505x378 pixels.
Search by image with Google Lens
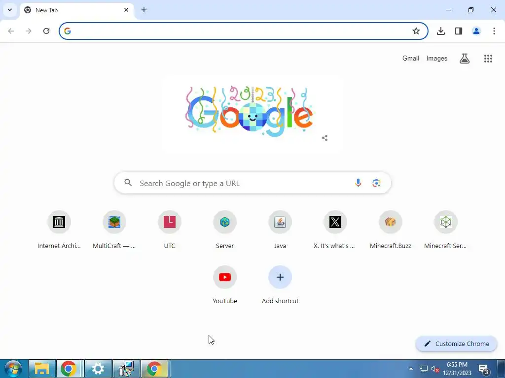click(376, 183)
